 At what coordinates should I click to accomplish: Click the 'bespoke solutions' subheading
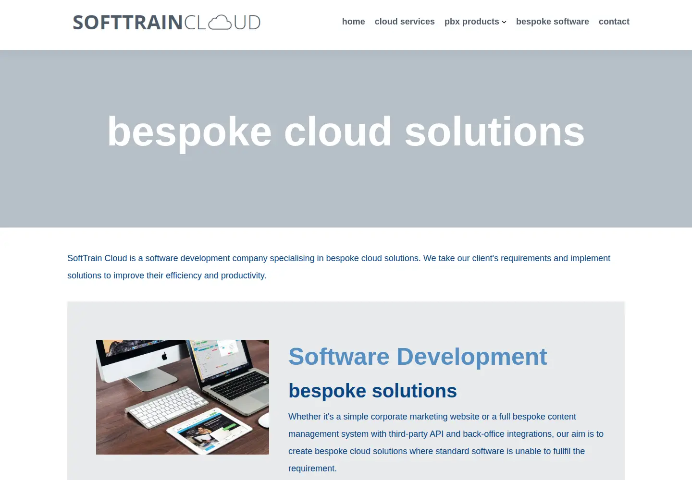pyautogui.click(x=372, y=391)
